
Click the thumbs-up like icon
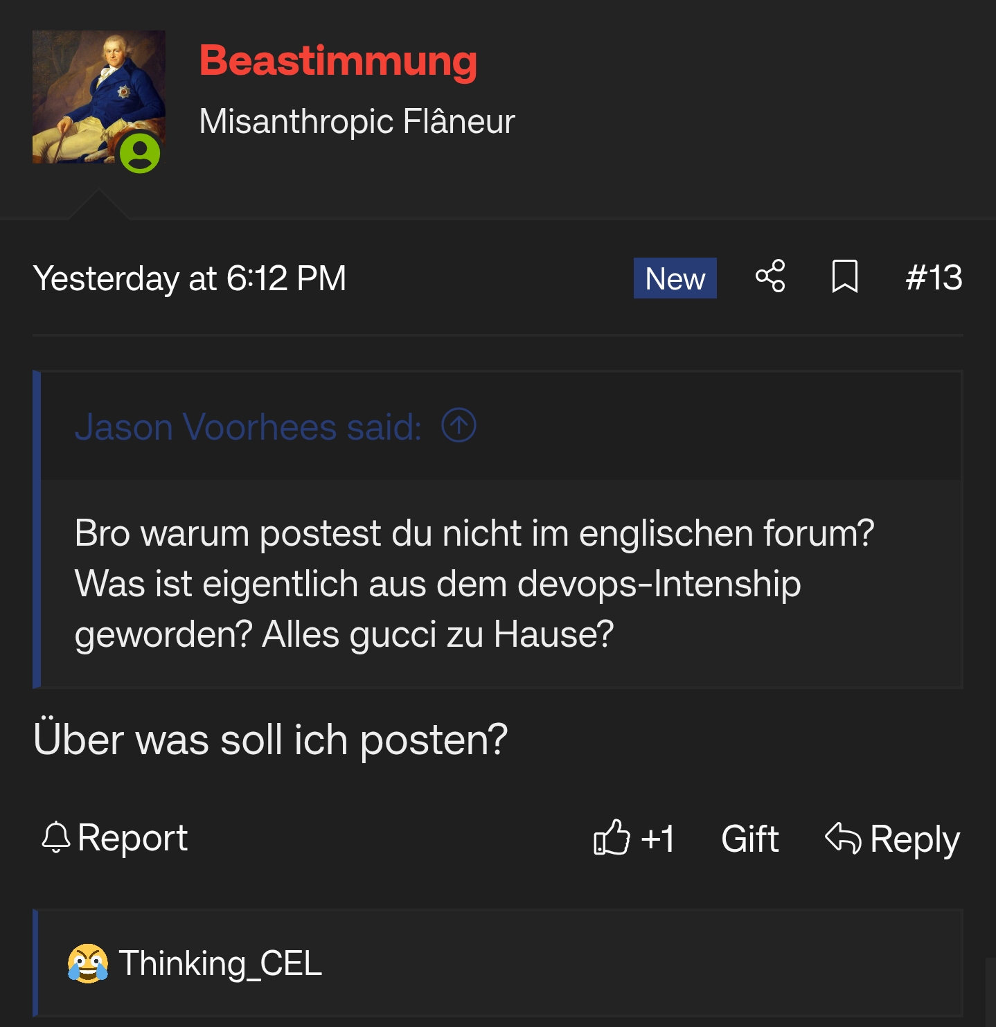[x=612, y=838]
